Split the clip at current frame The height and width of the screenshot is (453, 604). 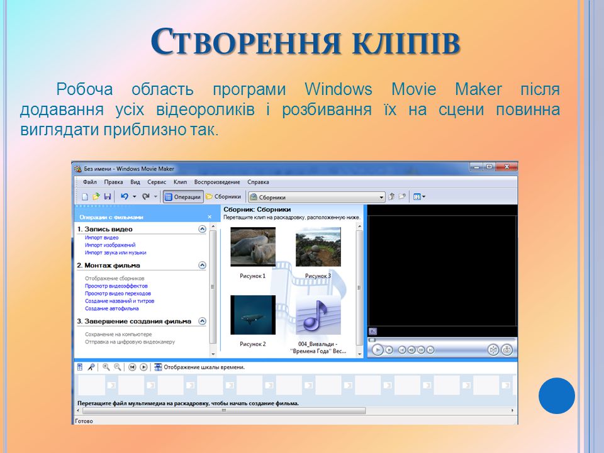(x=493, y=350)
